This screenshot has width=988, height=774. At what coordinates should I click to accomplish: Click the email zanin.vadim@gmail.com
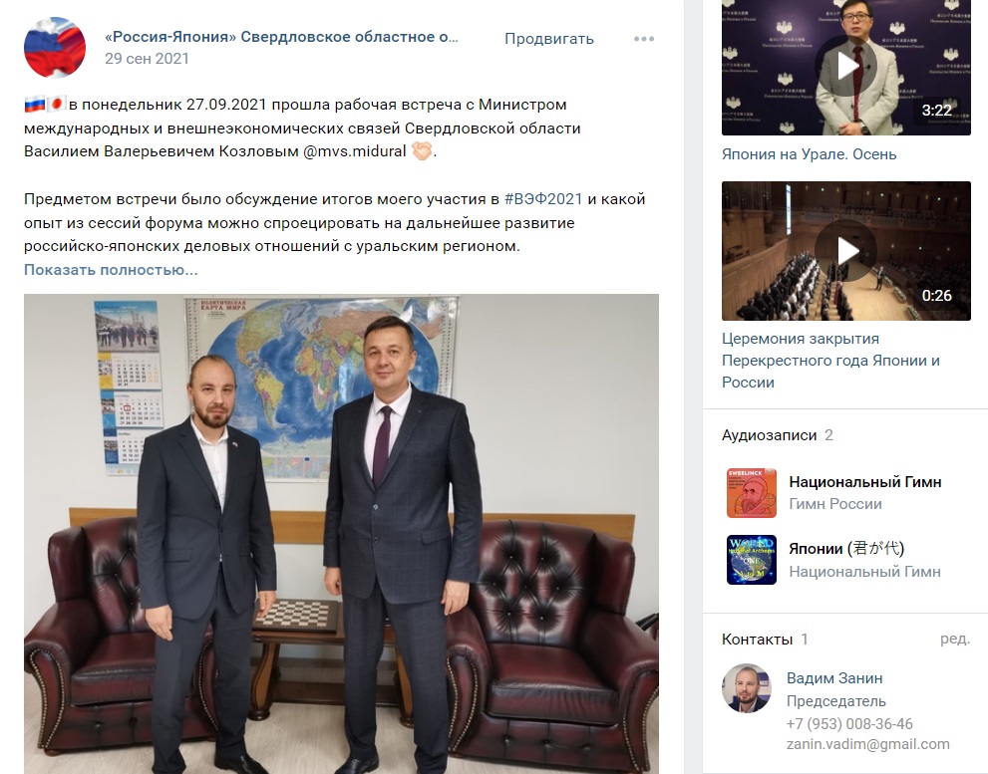pyautogui.click(x=867, y=744)
